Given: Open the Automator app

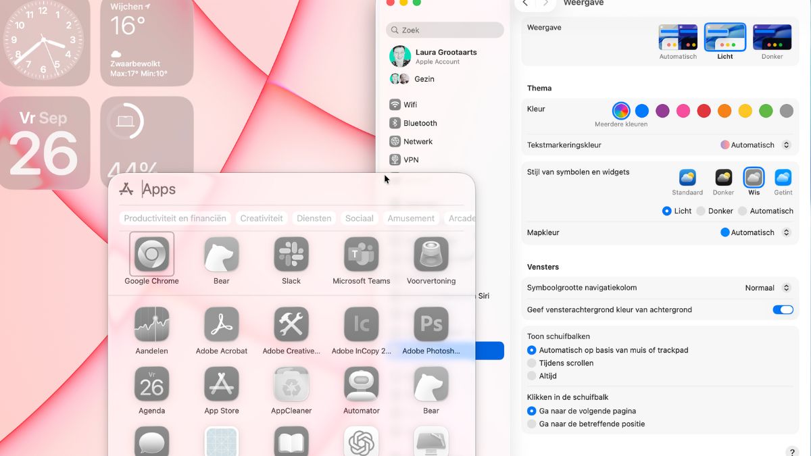Looking at the screenshot, I should pos(361,384).
